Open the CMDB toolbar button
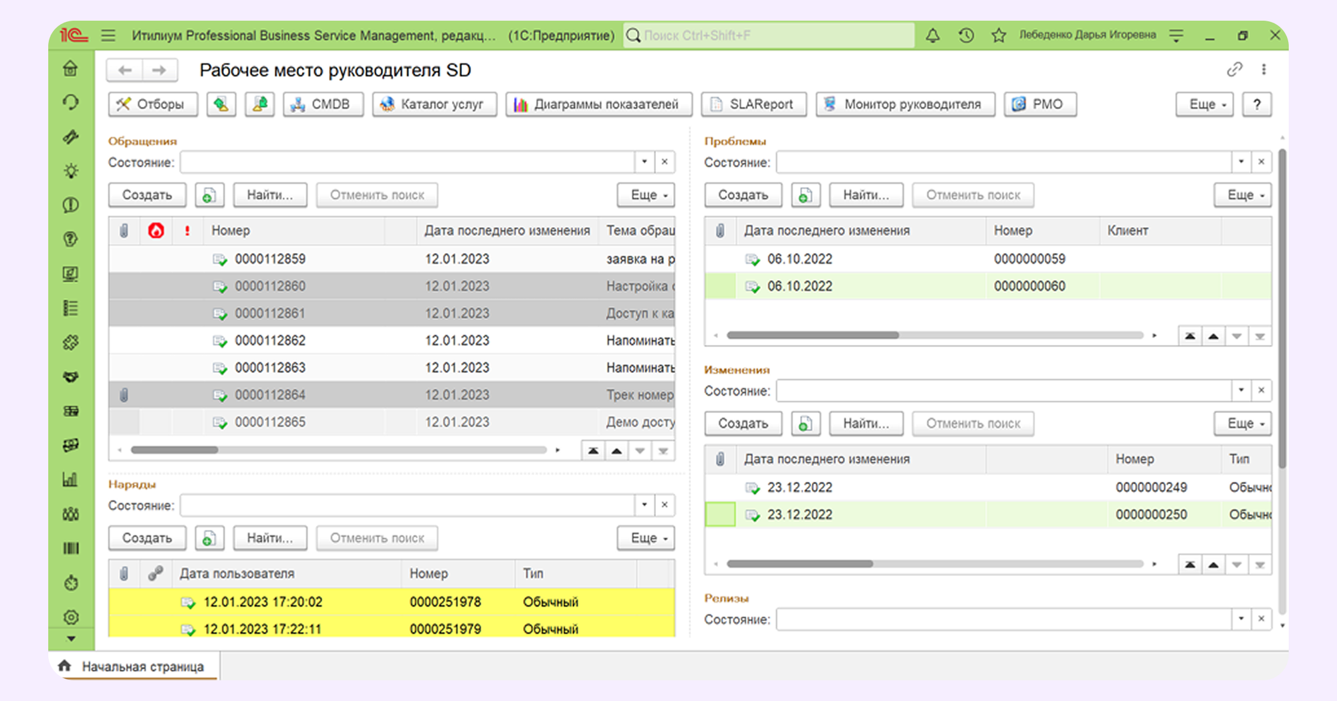 point(323,104)
